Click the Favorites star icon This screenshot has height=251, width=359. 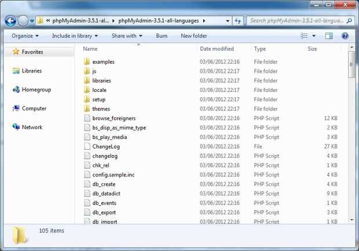[16, 51]
